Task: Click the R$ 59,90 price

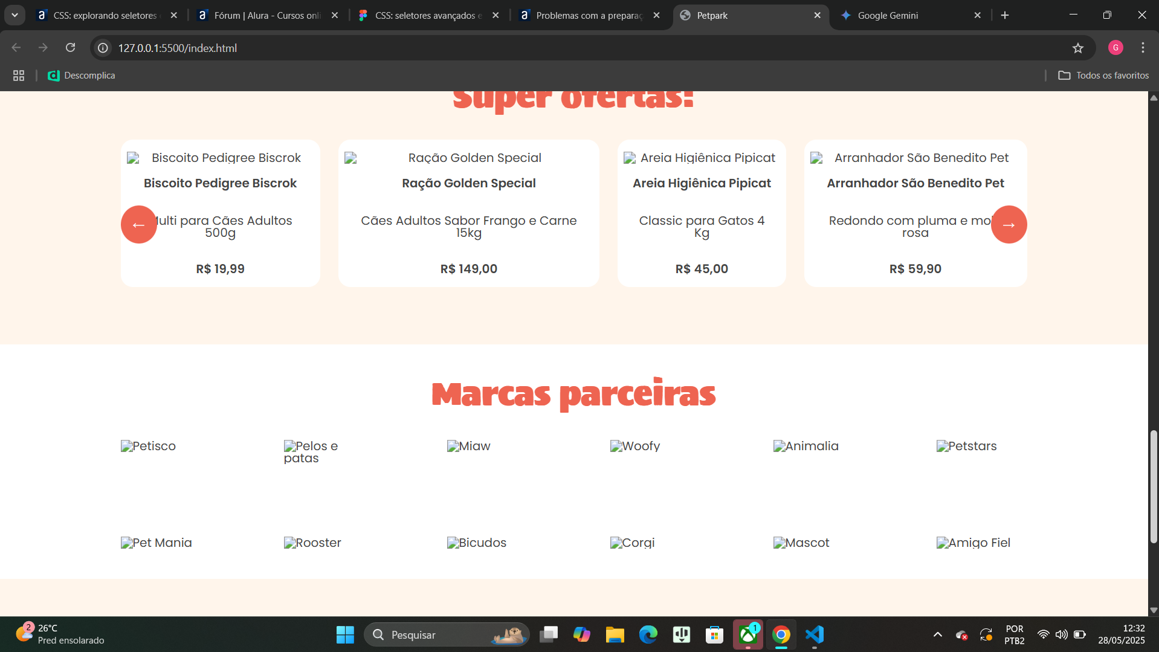Action: (x=915, y=269)
